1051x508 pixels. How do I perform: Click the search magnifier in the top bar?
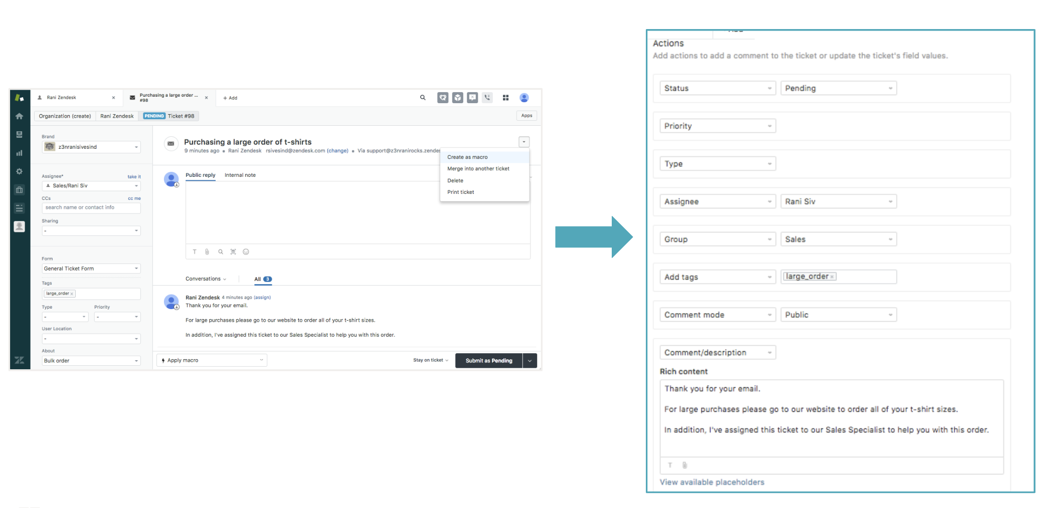pos(423,98)
